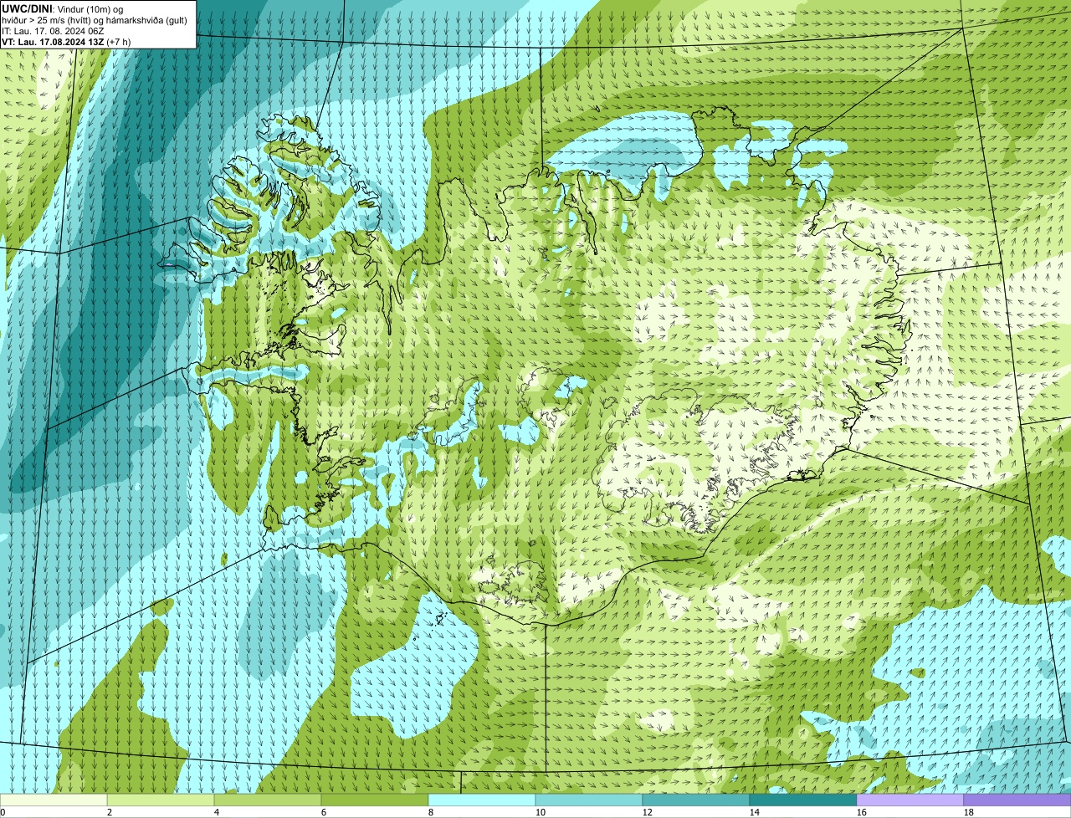Select the 'VT: Lau. 17.08.2024 13Z (+7 h)' line
The image size is (1071, 818).
coord(66,41)
